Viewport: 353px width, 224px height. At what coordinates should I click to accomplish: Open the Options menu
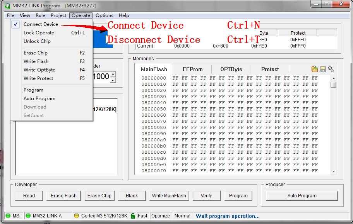click(x=104, y=15)
